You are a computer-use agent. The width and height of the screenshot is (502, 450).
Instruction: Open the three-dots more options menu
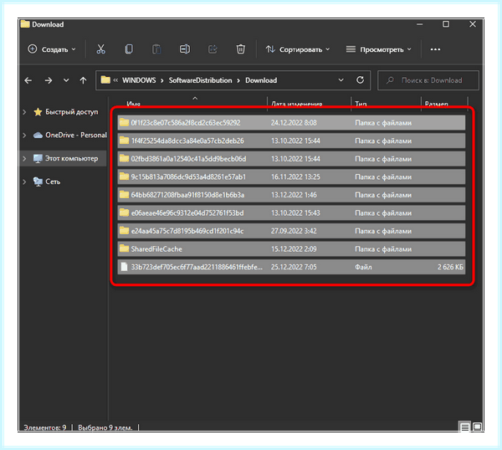click(435, 49)
